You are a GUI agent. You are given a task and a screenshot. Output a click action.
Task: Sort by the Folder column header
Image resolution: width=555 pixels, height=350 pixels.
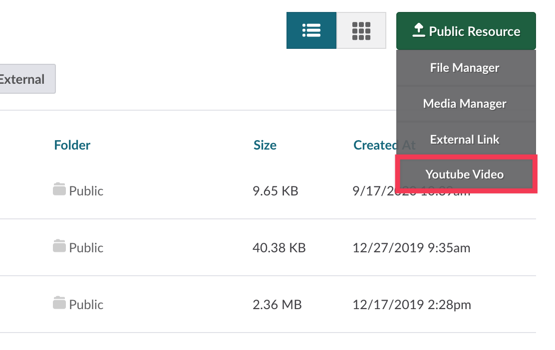point(72,145)
